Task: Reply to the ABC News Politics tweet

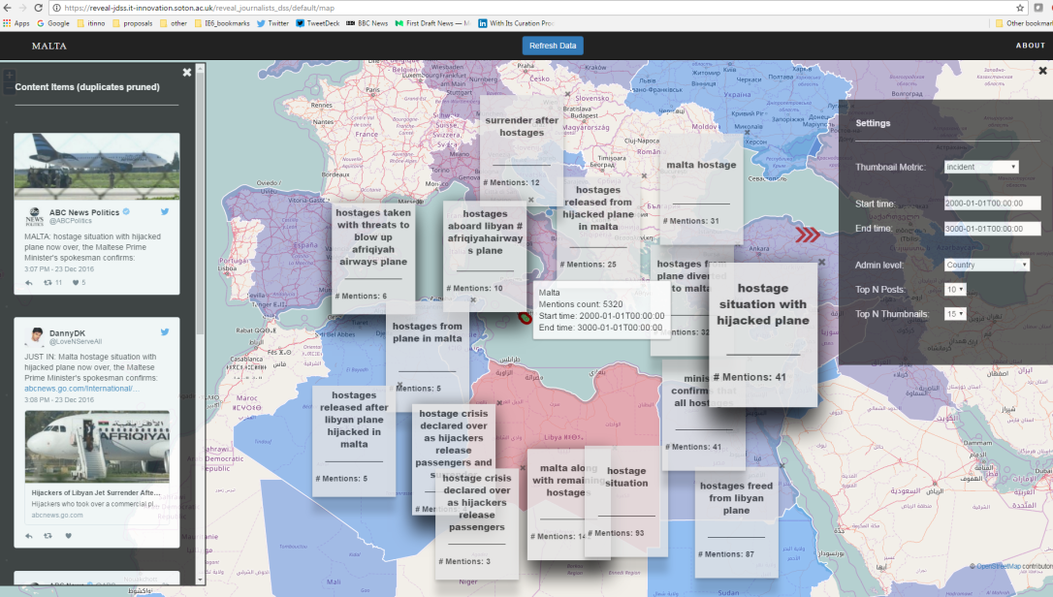Action: point(28,282)
